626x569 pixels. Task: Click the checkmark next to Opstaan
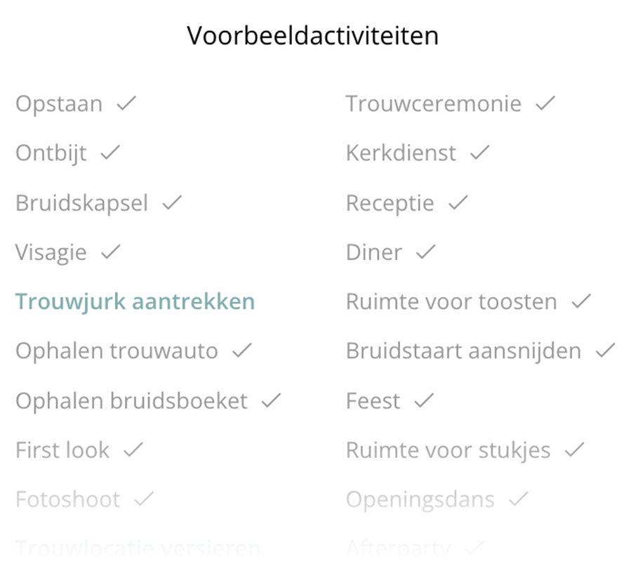pos(126,104)
